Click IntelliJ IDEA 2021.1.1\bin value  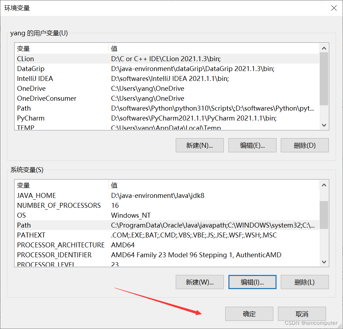170,78
